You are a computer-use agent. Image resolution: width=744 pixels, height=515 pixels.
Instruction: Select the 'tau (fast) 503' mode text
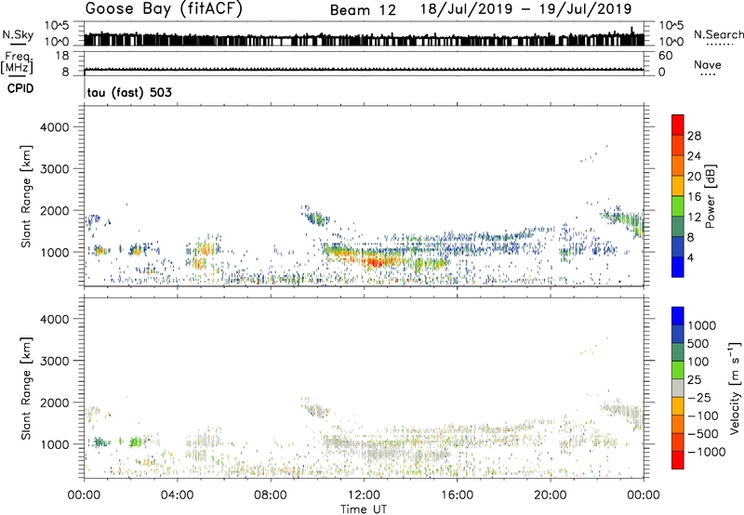coord(129,92)
